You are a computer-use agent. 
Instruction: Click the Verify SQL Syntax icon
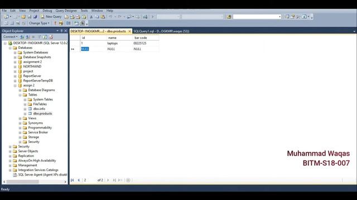click(x=61, y=23)
